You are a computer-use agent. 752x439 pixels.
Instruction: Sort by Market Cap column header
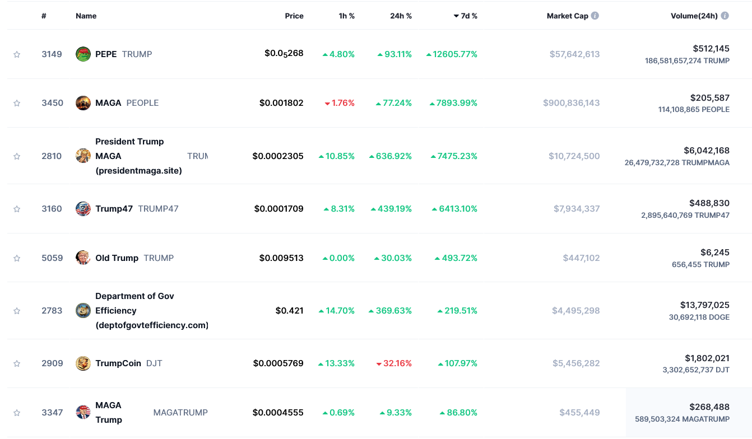pyautogui.click(x=568, y=16)
